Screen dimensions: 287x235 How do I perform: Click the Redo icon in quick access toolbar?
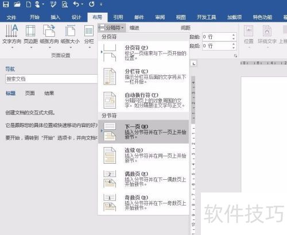click(x=92, y=4)
